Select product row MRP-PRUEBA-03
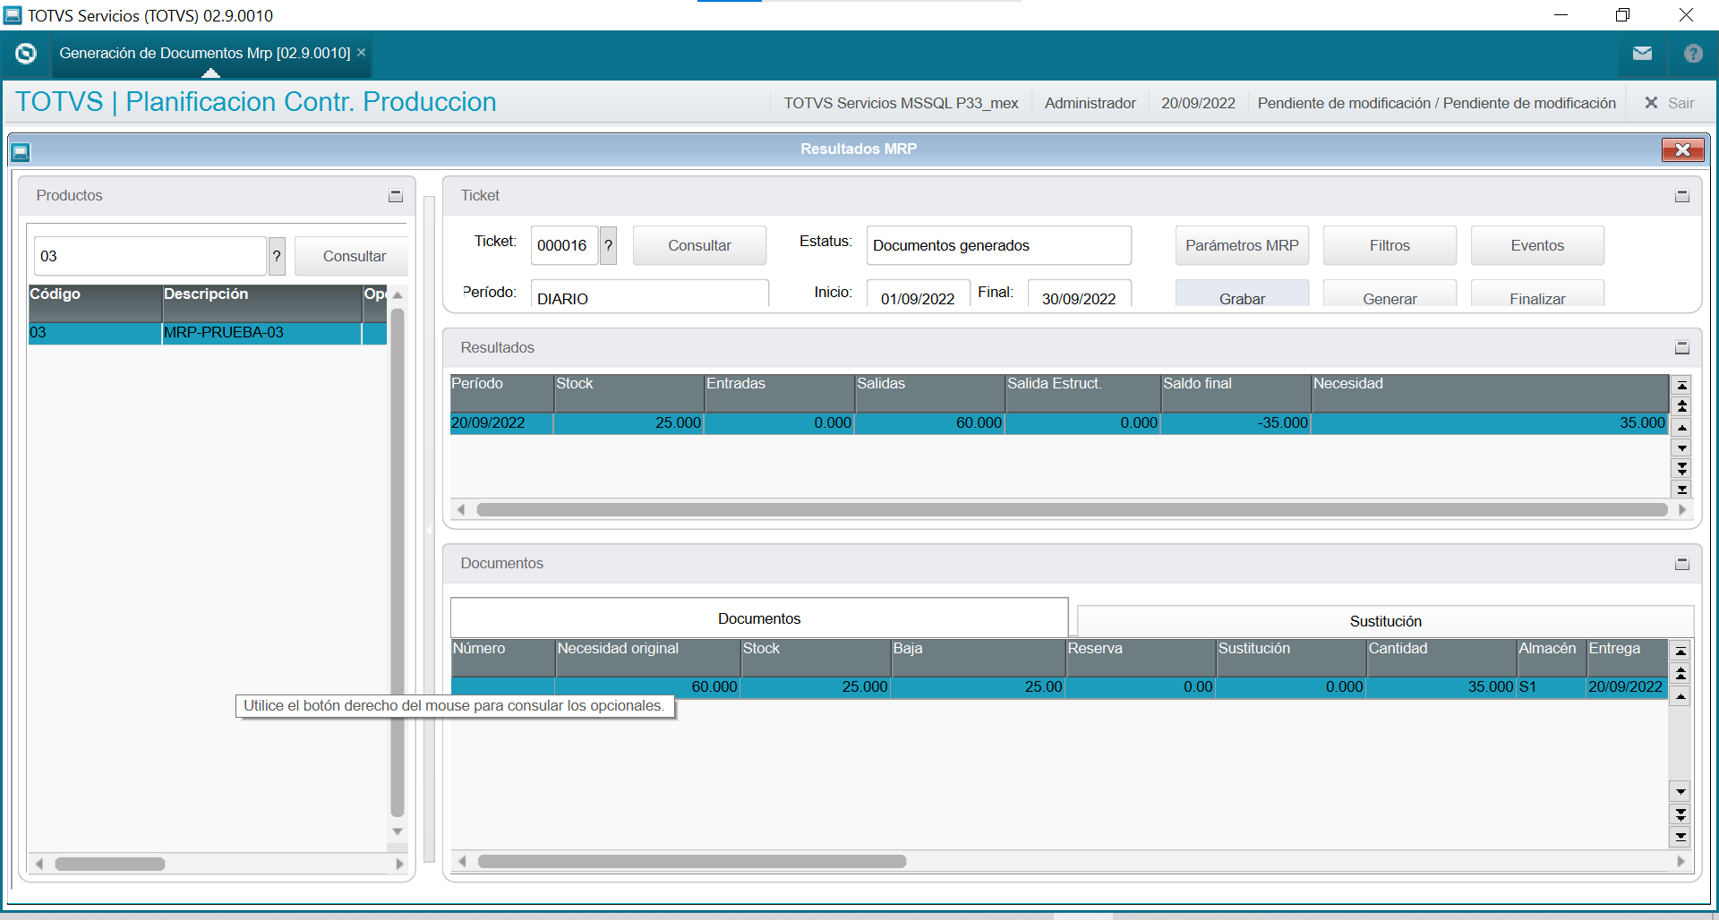Viewport: 1719px width, 920px height. pyautogui.click(x=208, y=333)
